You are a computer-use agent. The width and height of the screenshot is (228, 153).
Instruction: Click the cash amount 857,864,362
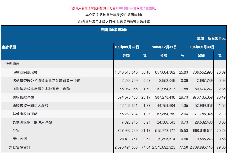[x=165, y=72]
